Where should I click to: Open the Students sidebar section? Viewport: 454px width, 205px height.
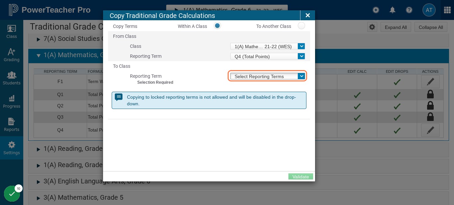[12, 78]
